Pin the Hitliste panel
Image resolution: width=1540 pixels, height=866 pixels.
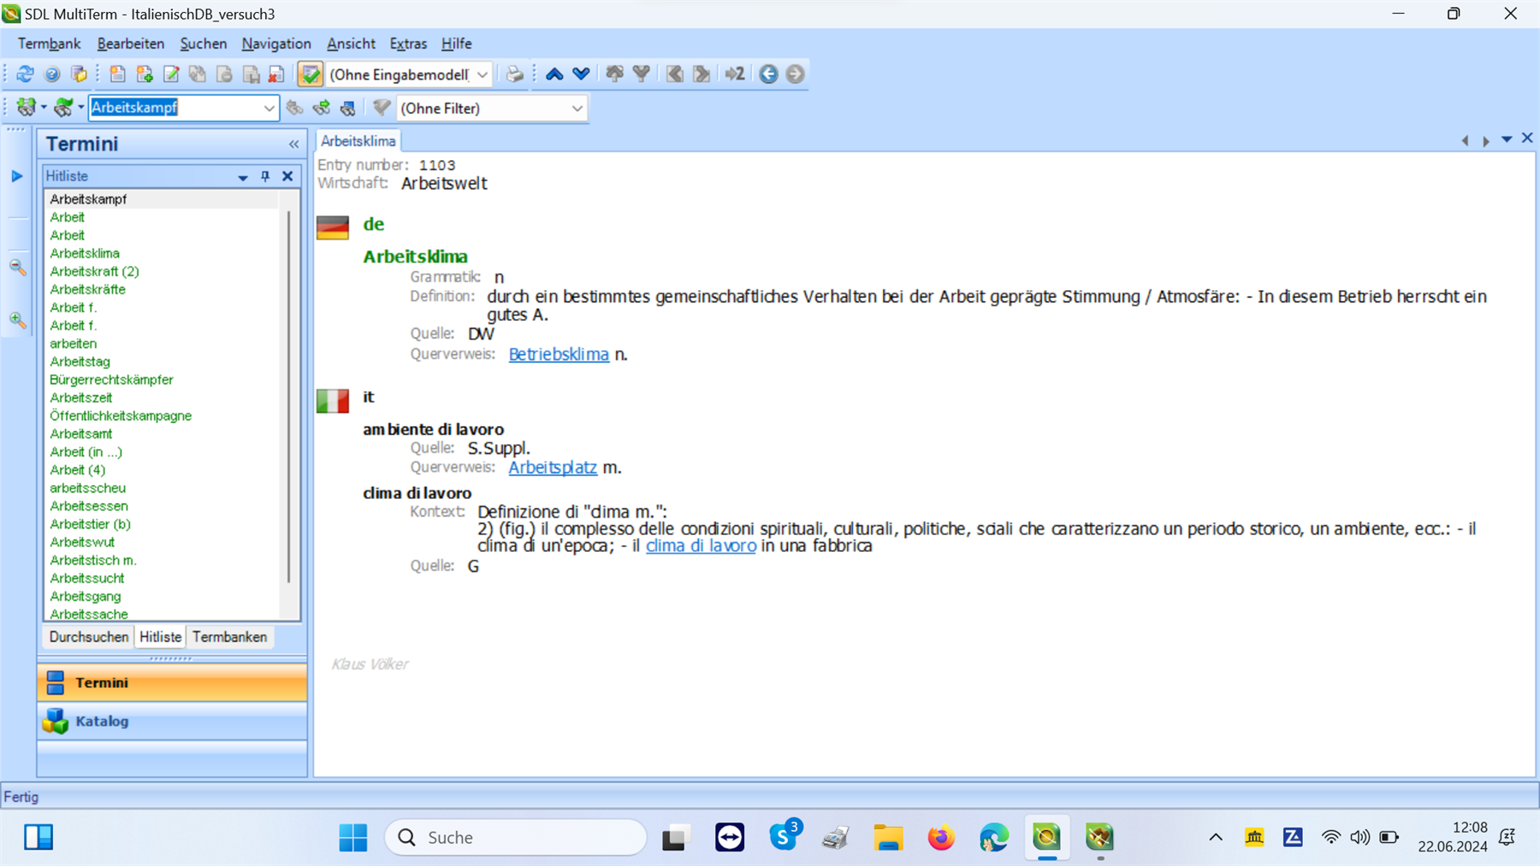265,176
